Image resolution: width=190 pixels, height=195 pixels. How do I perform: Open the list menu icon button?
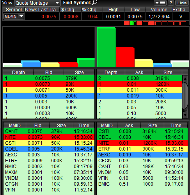point(160,3)
